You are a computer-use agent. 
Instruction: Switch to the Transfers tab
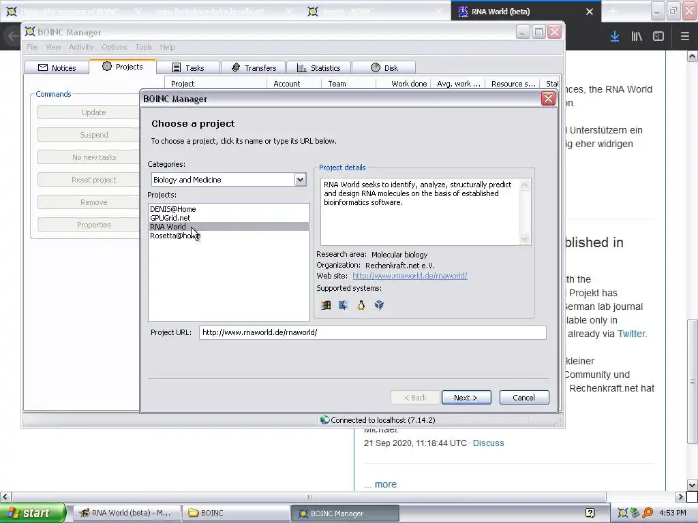(254, 67)
